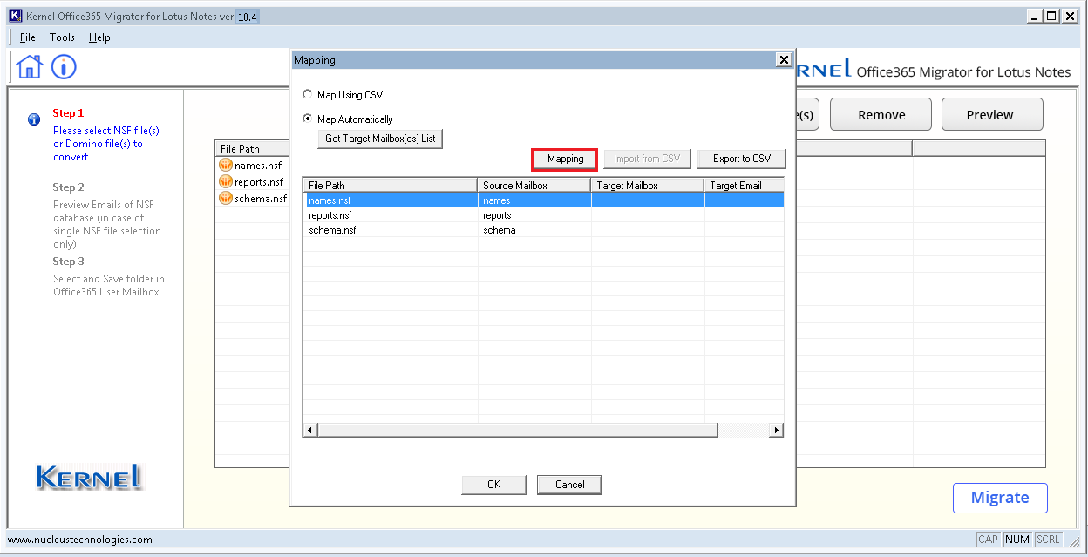The height and width of the screenshot is (557, 1088).
Task: Select the reports.nsf file icon in main window
Action: pyautogui.click(x=226, y=182)
